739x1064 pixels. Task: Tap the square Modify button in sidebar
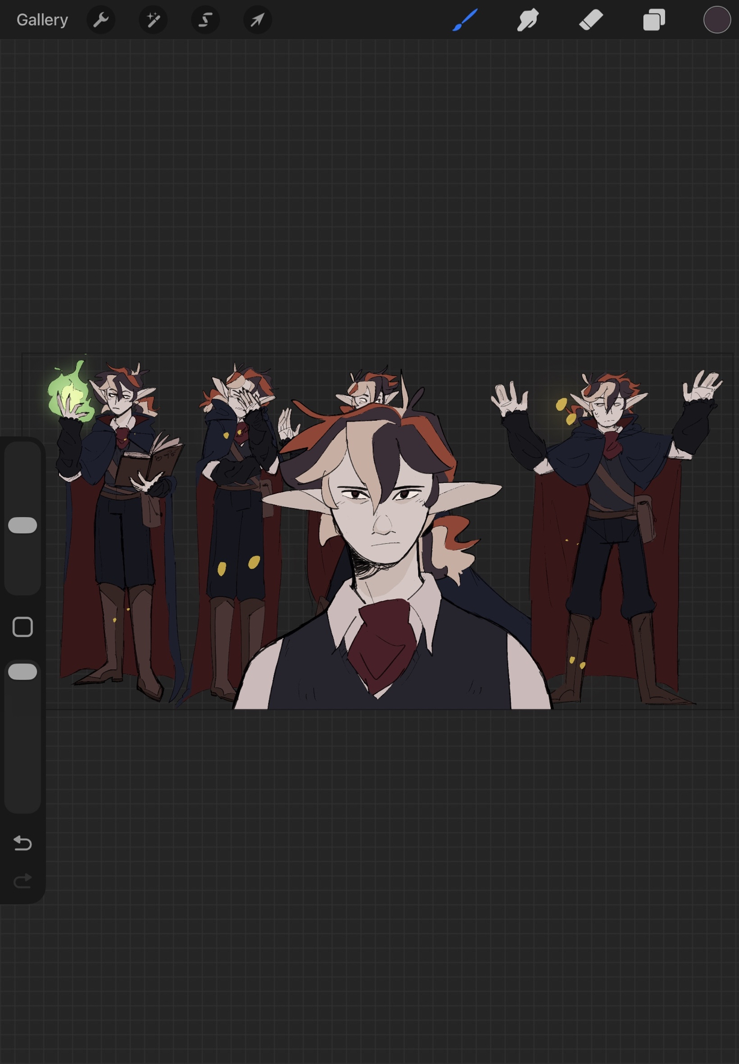[23, 627]
